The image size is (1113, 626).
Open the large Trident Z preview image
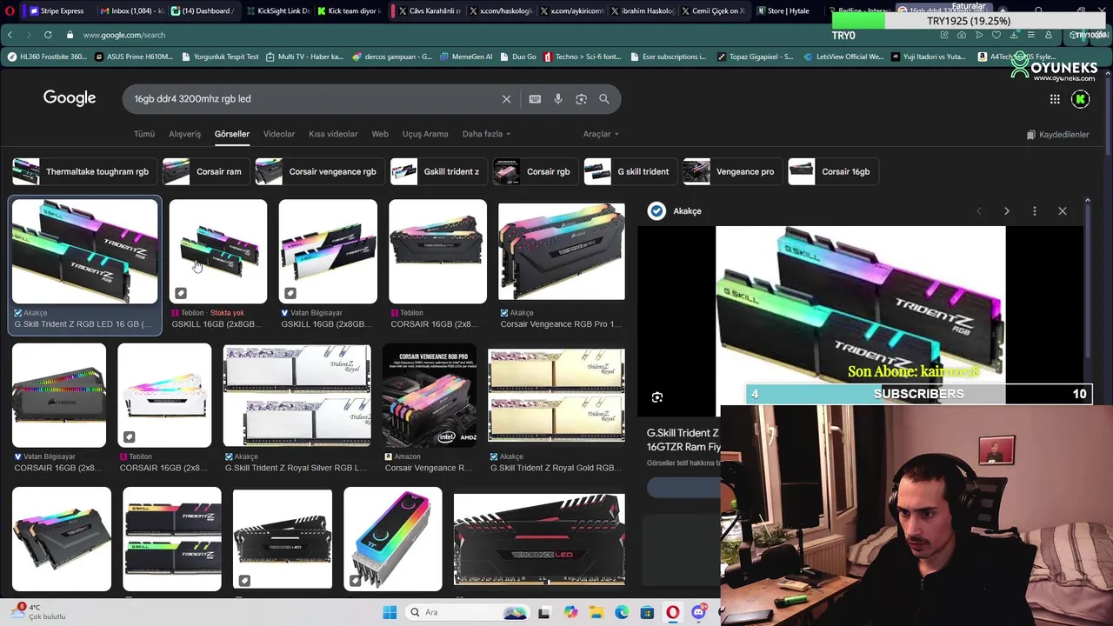click(860, 321)
